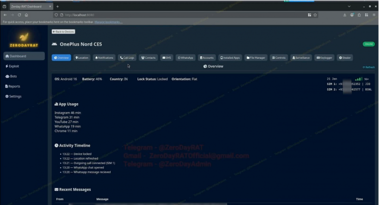
Task: Switch to the Accounts tab
Action: click(x=207, y=58)
